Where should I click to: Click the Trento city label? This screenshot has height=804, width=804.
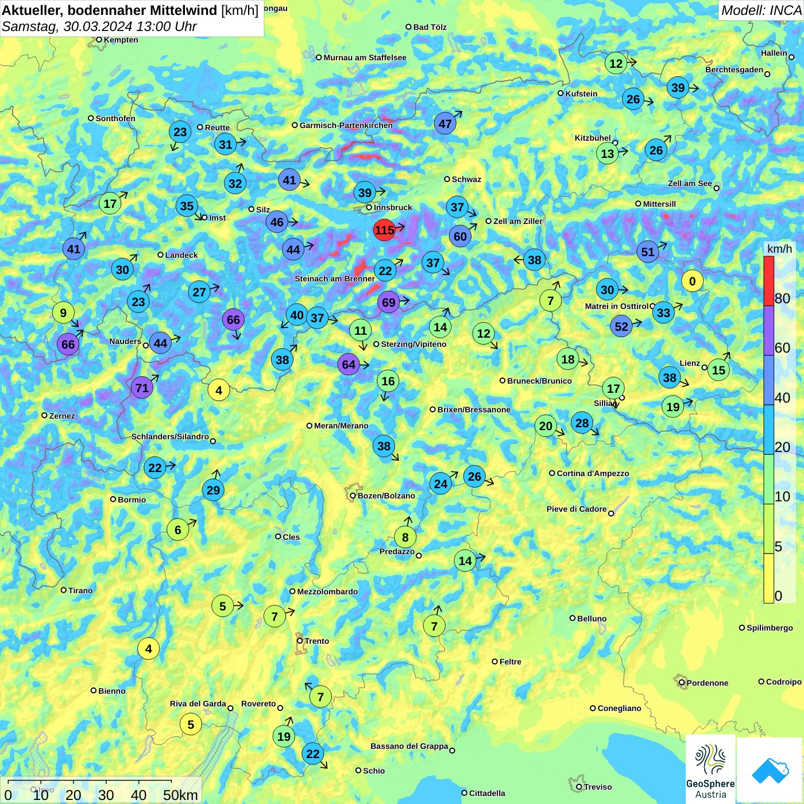(317, 641)
